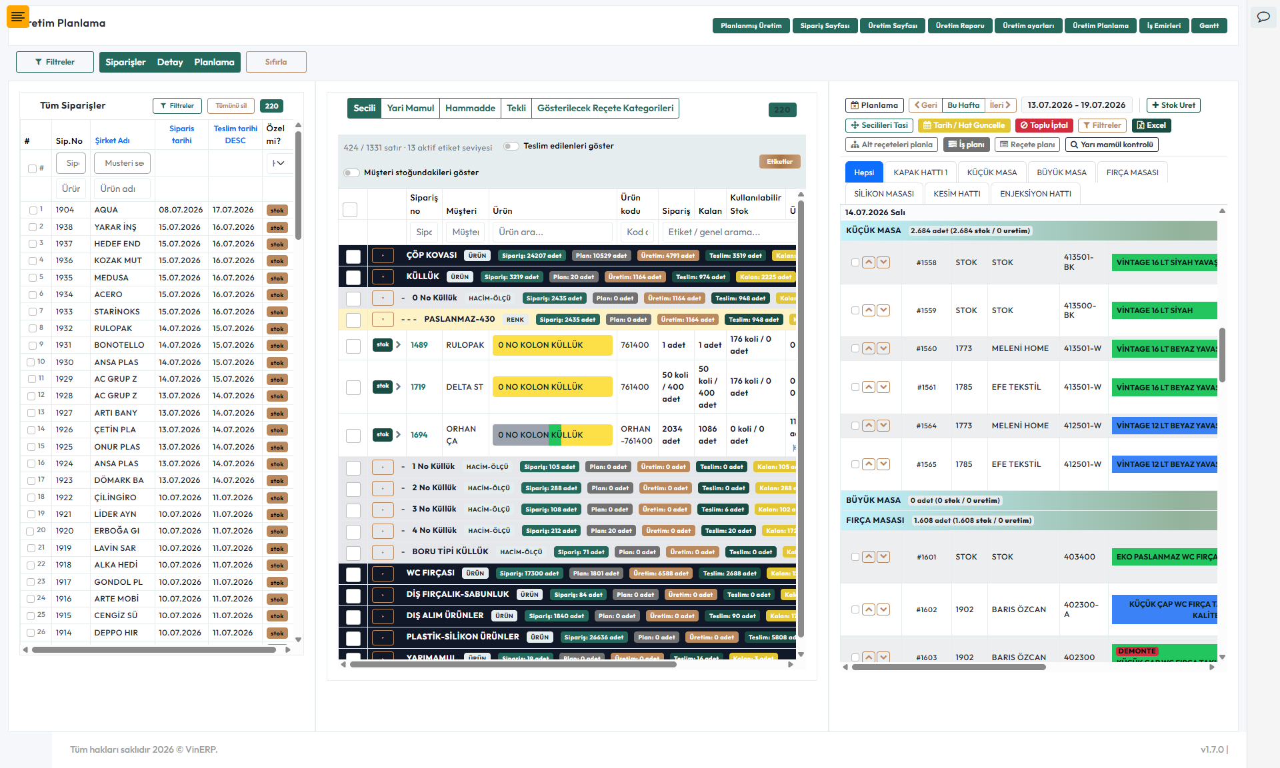Select the FIRÇA MASASI line tab
1280x768 pixels.
[x=1132, y=173]
